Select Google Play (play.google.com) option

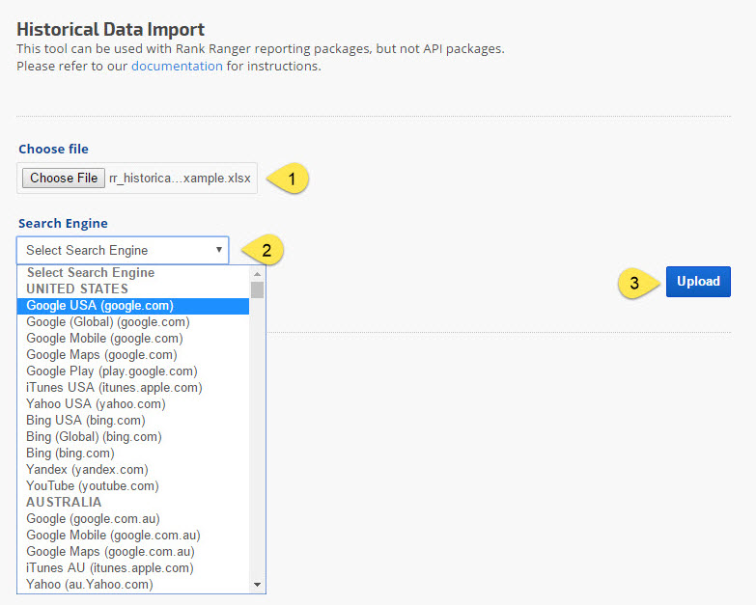point(111,371)
